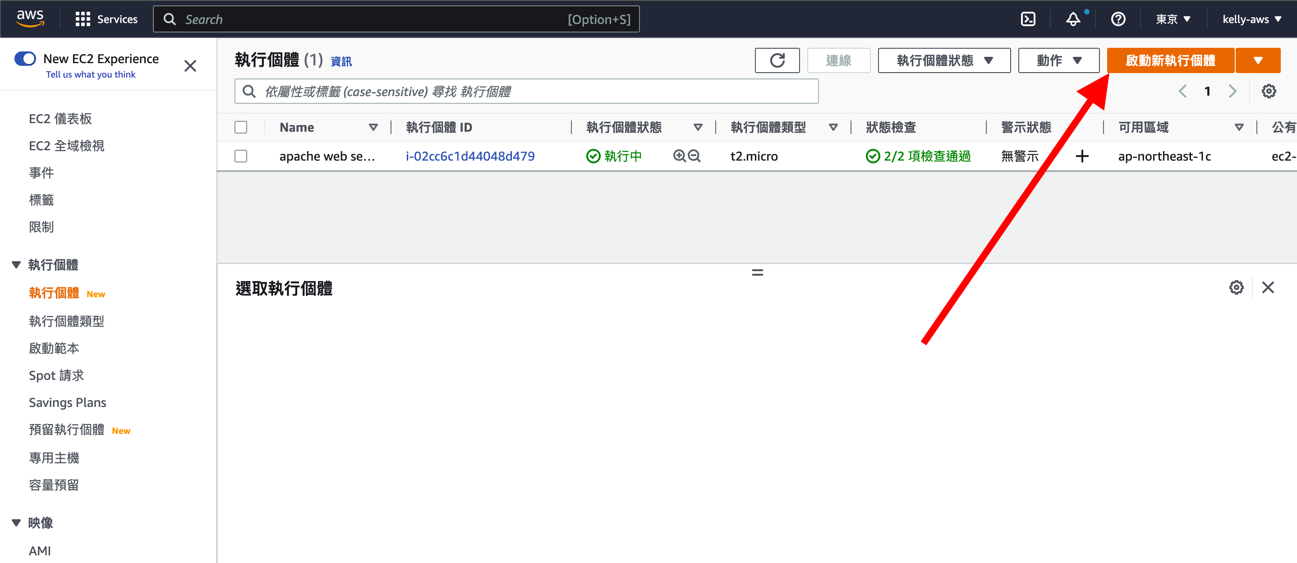Open the 執行個體狀態 dropdown button
The width and height of the screenshot is (1297, 563).
pyautogui.click(x=944, y=60)
